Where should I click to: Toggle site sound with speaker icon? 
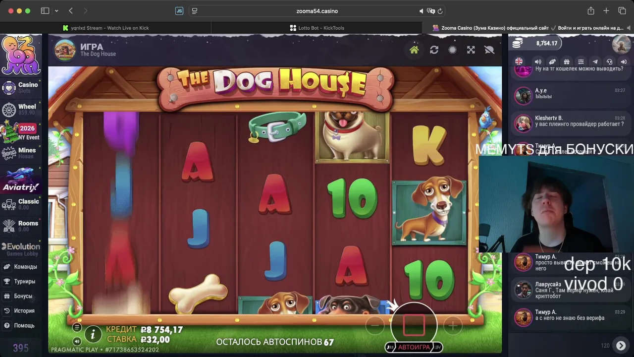tap(538, 61)
